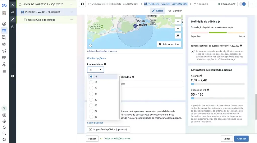Select the Novo anúncio de Tráfego tree item
The width and height of the screenshot is (257, 143).
41,20
